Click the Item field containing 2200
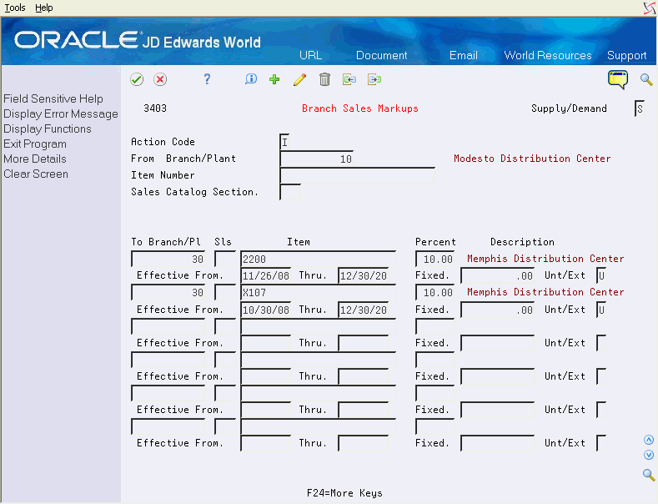 tap(318, 259)
